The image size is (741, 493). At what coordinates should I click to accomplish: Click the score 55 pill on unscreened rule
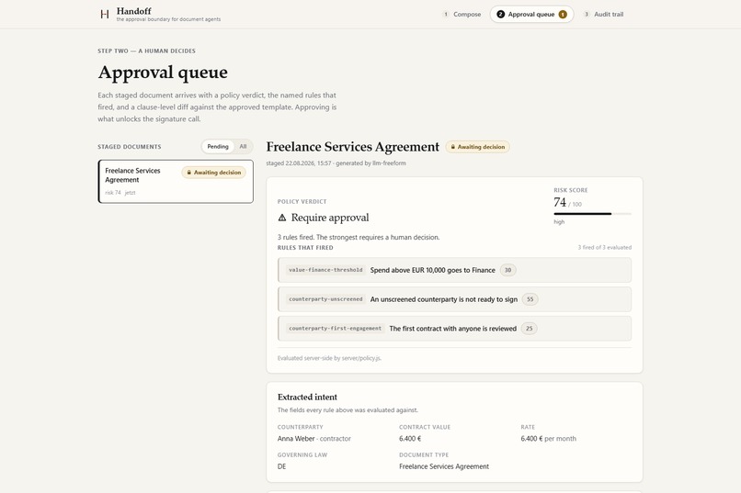pyautogui.click(x=530, y=299)
